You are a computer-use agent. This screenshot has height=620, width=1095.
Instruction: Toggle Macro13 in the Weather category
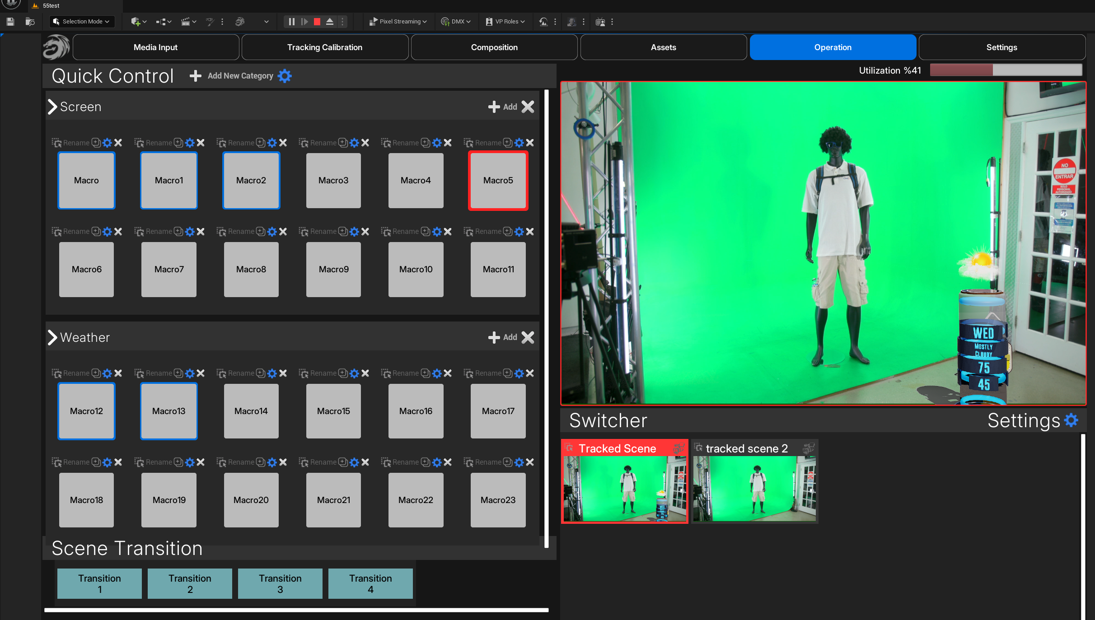click(169, 411)
